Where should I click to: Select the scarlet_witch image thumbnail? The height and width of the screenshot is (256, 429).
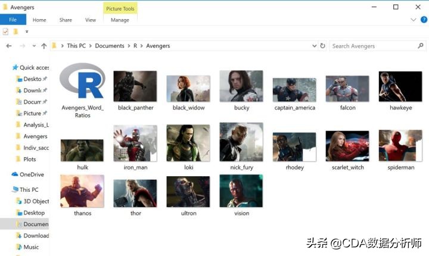[x=347, y=146]
